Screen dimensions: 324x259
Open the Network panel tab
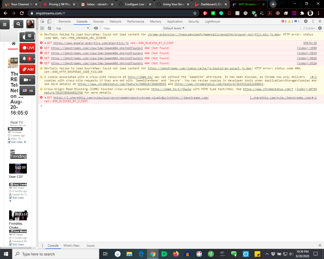click(115, 21)
